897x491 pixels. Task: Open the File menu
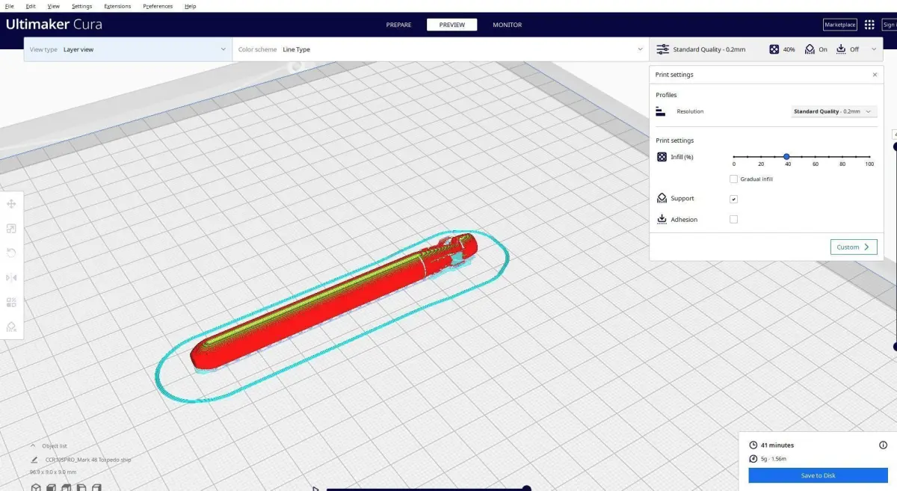tap(9, 6)
